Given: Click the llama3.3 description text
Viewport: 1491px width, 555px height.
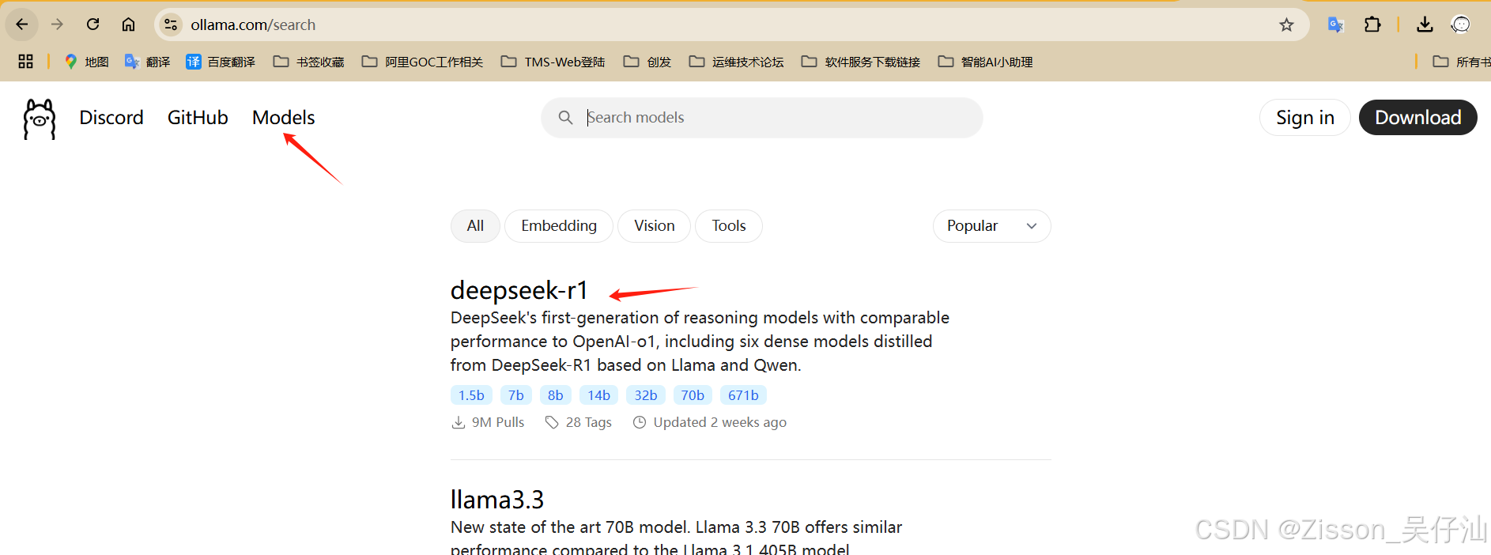Looking at the screenshot, I should (676, 538).
